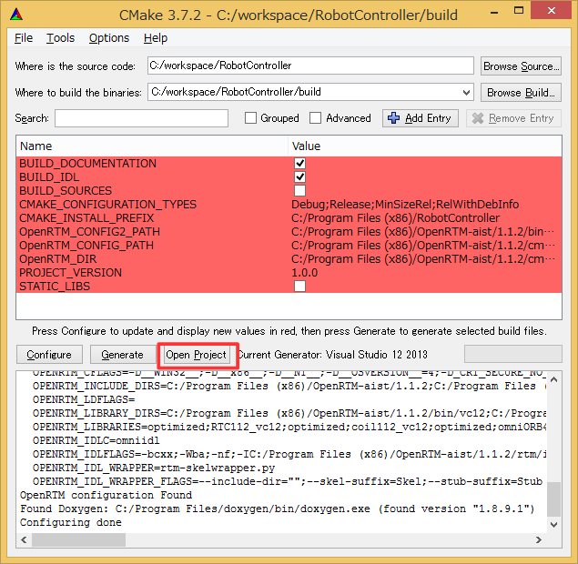Viewport: 578px width, 564px height.
Task: Open the File menu
Action: tap(24, 38)
